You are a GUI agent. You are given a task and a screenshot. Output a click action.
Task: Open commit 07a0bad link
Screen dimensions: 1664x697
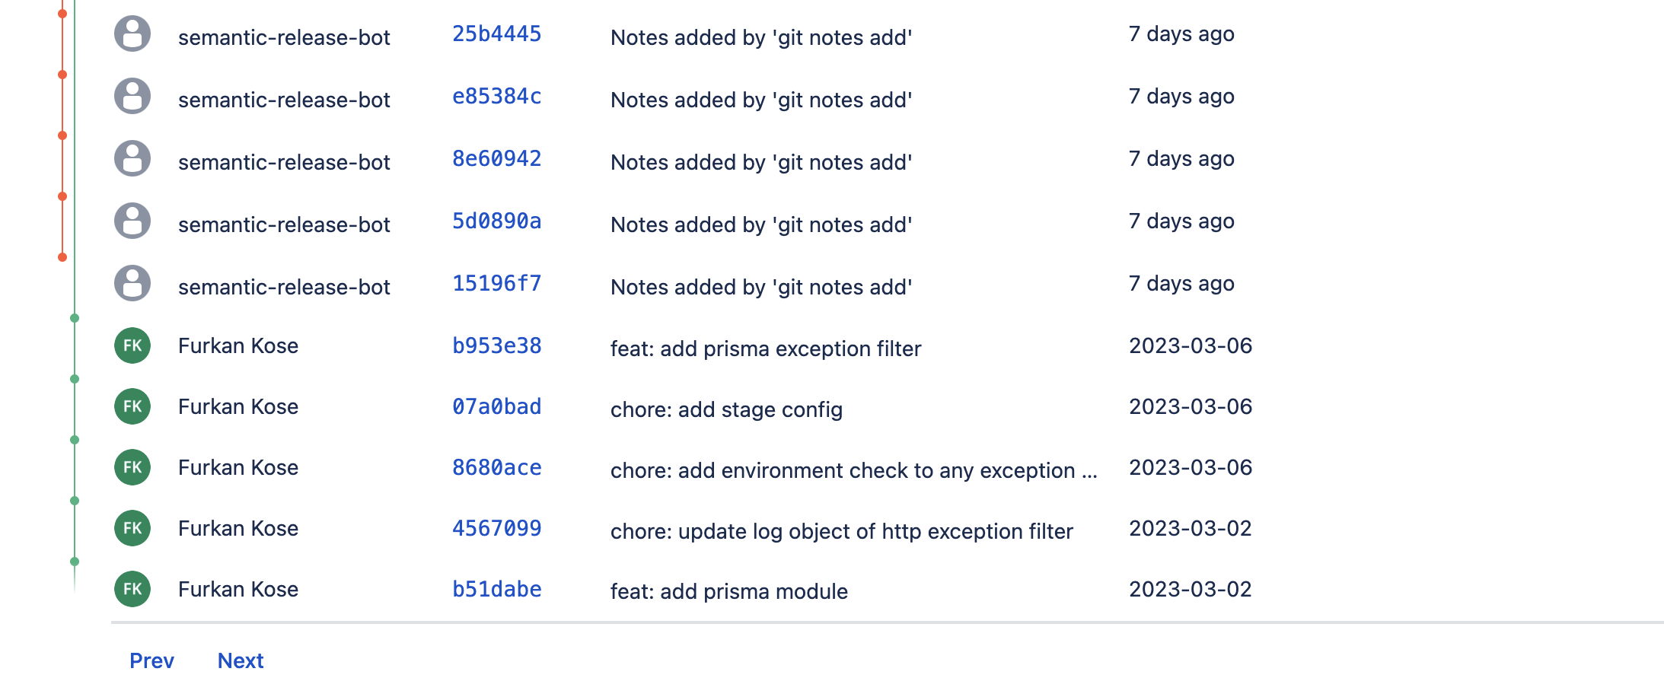point(496,407)
